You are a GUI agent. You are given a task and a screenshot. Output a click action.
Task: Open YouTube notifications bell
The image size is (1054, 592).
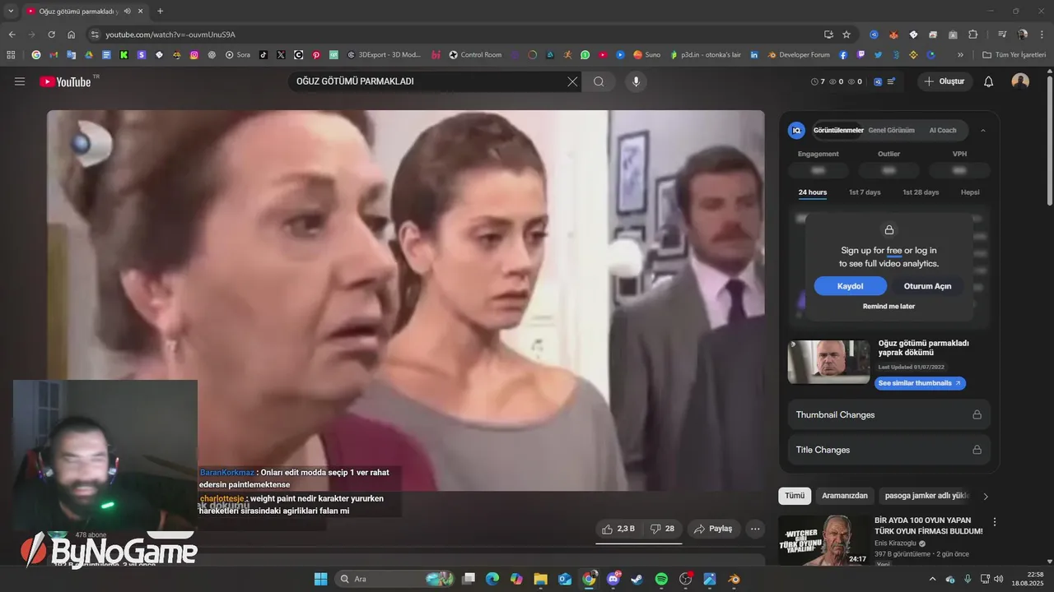(x=989, y=81)
